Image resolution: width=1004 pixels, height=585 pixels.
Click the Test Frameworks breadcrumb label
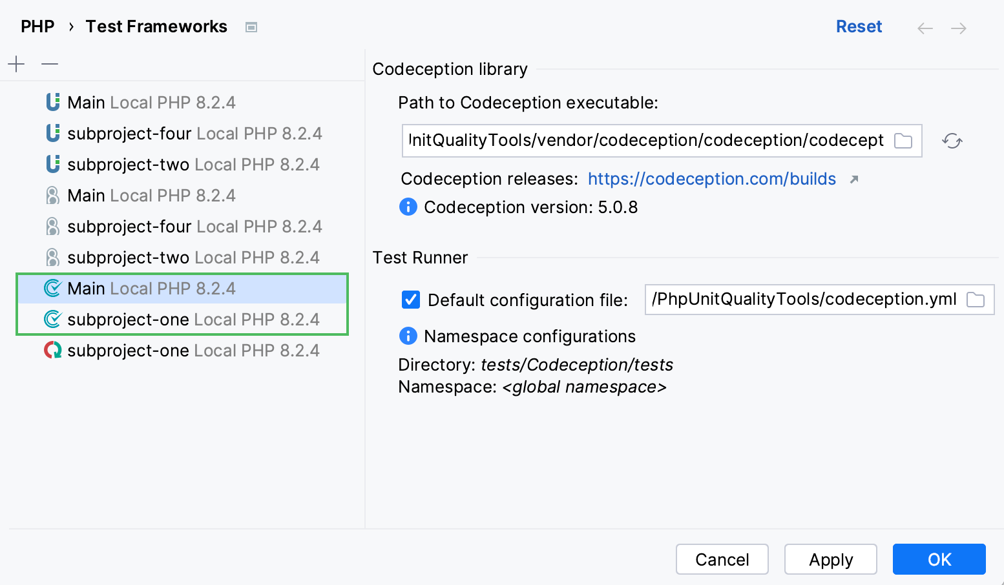156,26
